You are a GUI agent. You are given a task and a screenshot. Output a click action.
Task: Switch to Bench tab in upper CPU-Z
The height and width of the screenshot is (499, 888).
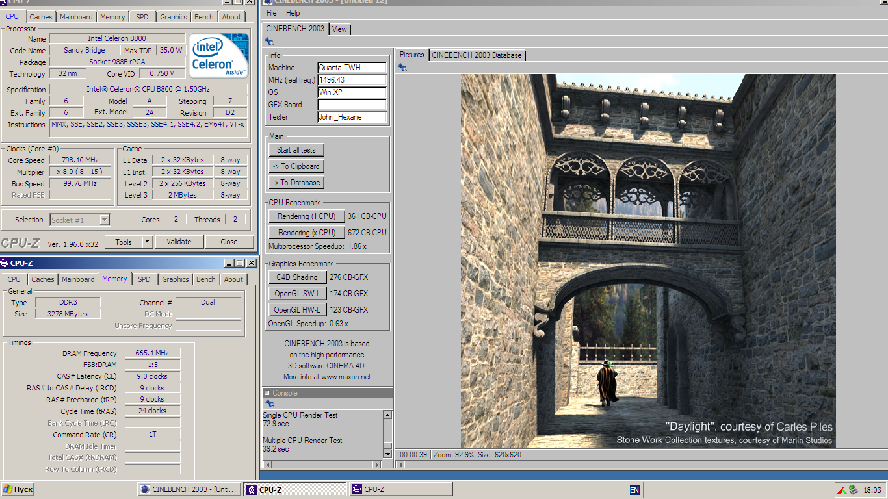click(x=203, y=17)
